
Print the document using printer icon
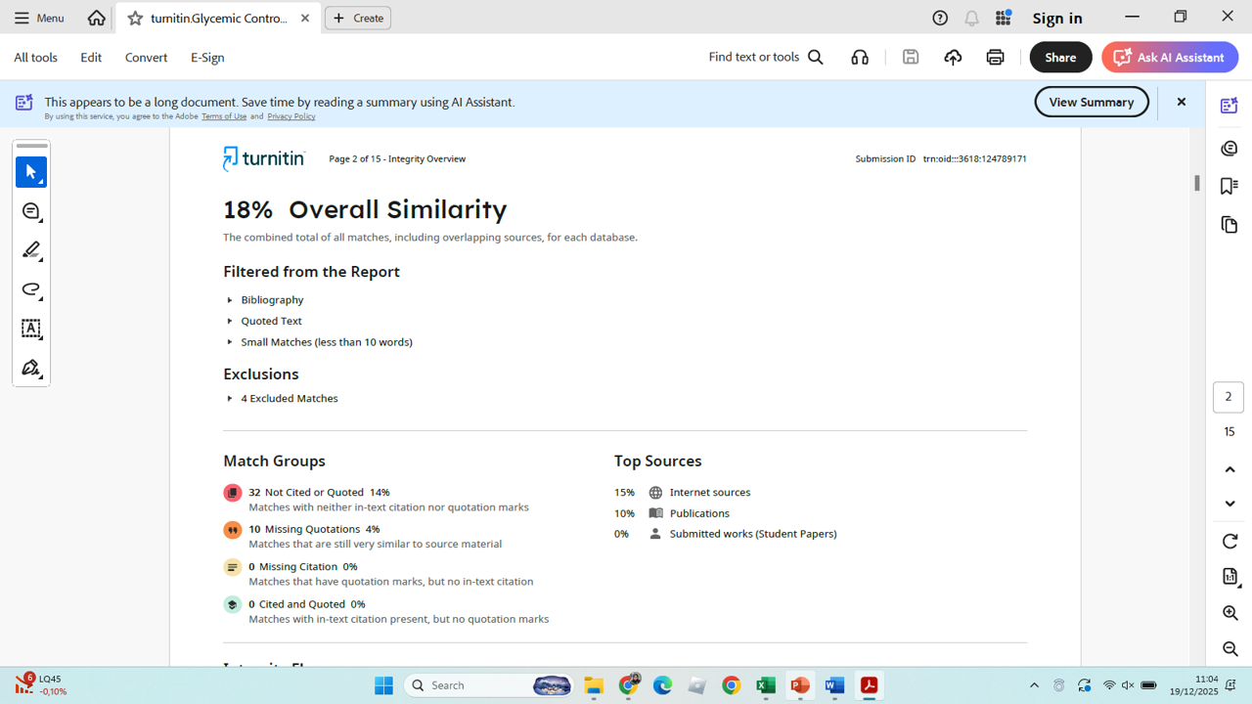point(995,58)
